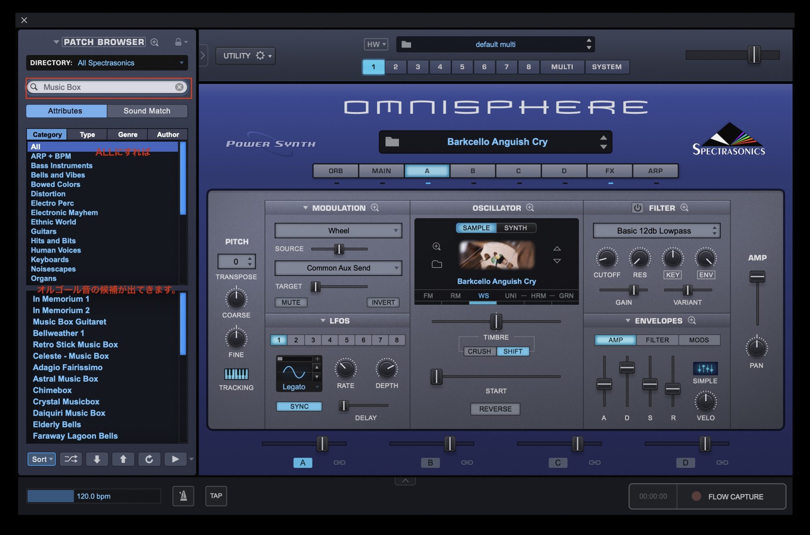Select next soundsource with down triangle
The width and height of the screenshot is (810, 535).
tap(557, 261)
